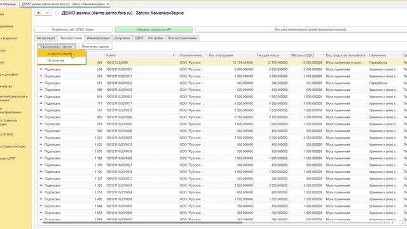Click row icon of batch 106121110/23/0049

(41, 185)
